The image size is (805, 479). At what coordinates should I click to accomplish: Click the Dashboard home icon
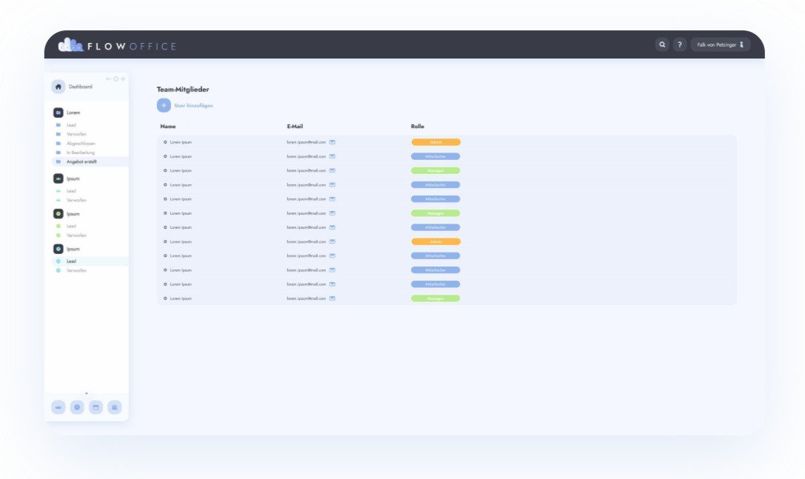point(59,87)
